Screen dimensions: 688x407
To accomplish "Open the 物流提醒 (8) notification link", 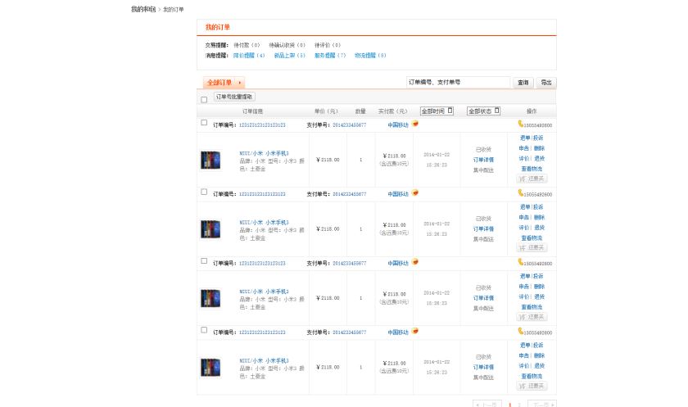I will coord(370,55).
